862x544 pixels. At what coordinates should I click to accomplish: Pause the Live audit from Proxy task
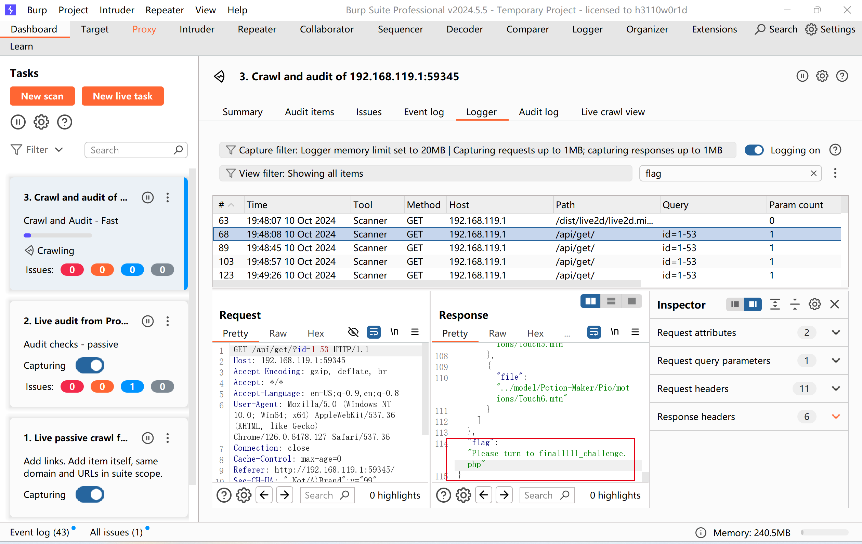point(147,321)
